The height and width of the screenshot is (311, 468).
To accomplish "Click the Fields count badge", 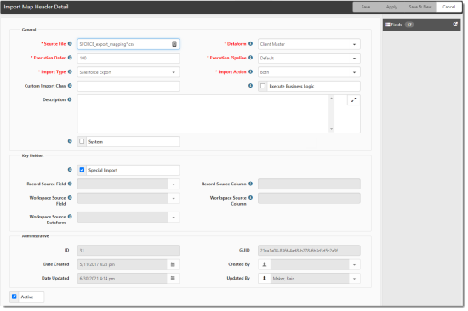I will coord(409,25).
